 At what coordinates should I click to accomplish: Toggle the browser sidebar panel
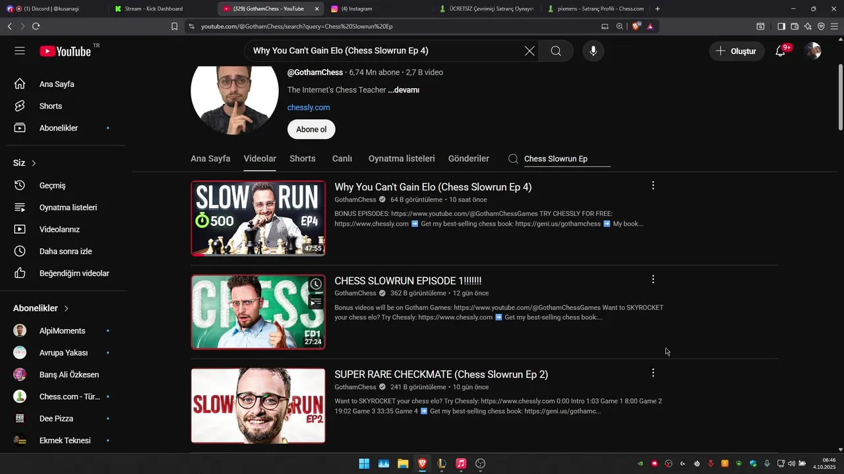pyautogui.click(x=781, y=26)
